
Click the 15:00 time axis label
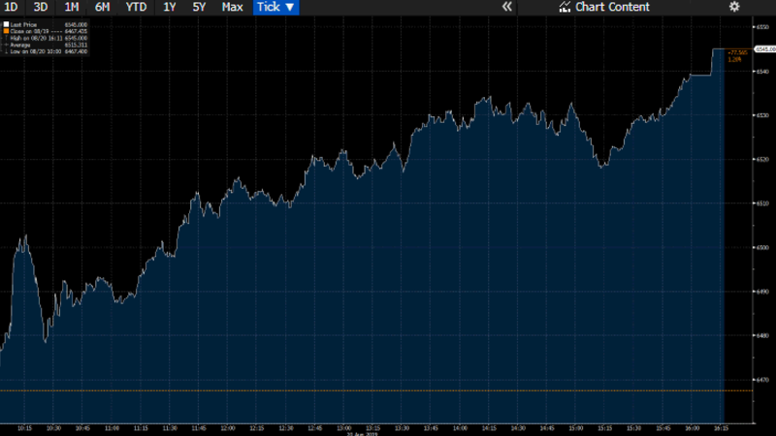tap(575, 428)
